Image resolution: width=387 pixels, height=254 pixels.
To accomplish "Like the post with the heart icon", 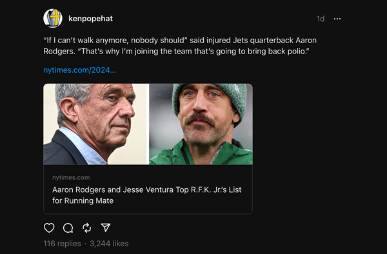I will (49, 228).
